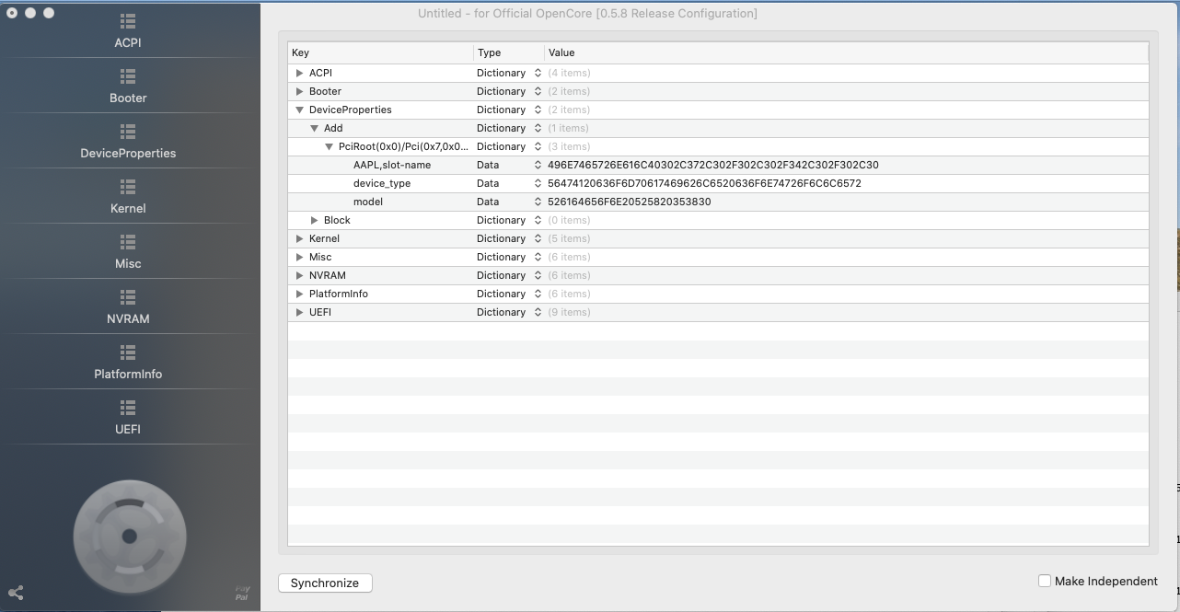This screenshot has height=612, width=1180.
Task: Click the AAPL,slot-name hex value starting 496E7465
Action: click(x=713, y=165)
